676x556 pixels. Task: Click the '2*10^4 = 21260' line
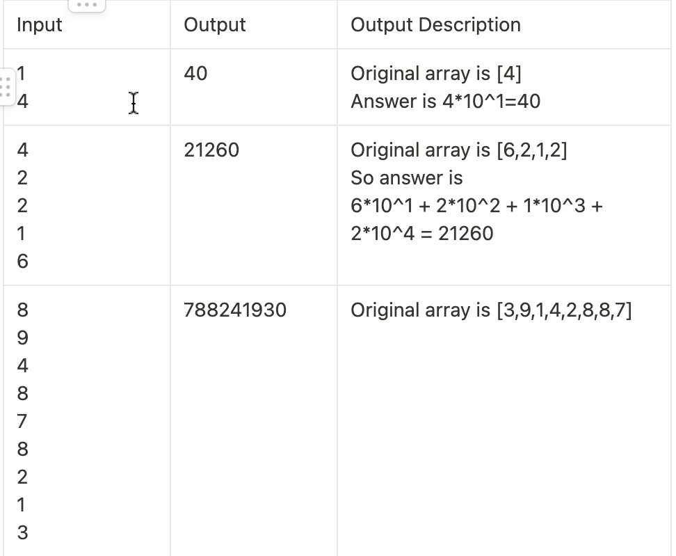[x=422, y=233]
